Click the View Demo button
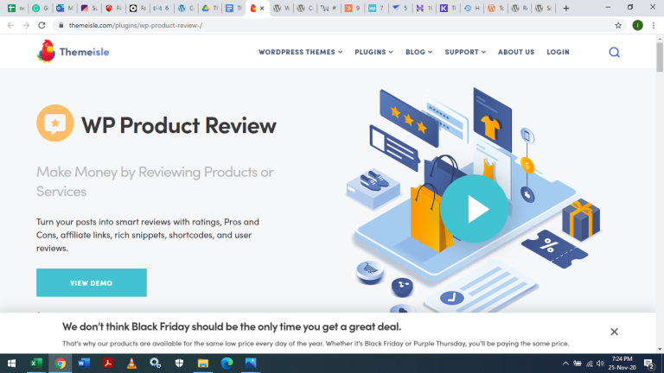The height and width of the screenshot is (373, 664). 92,282
